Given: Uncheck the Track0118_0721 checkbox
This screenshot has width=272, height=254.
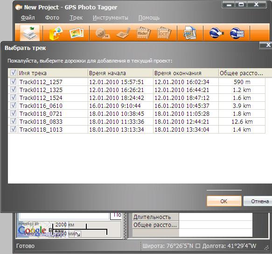Looking at the screenshot, I should [x=14, y=113].
